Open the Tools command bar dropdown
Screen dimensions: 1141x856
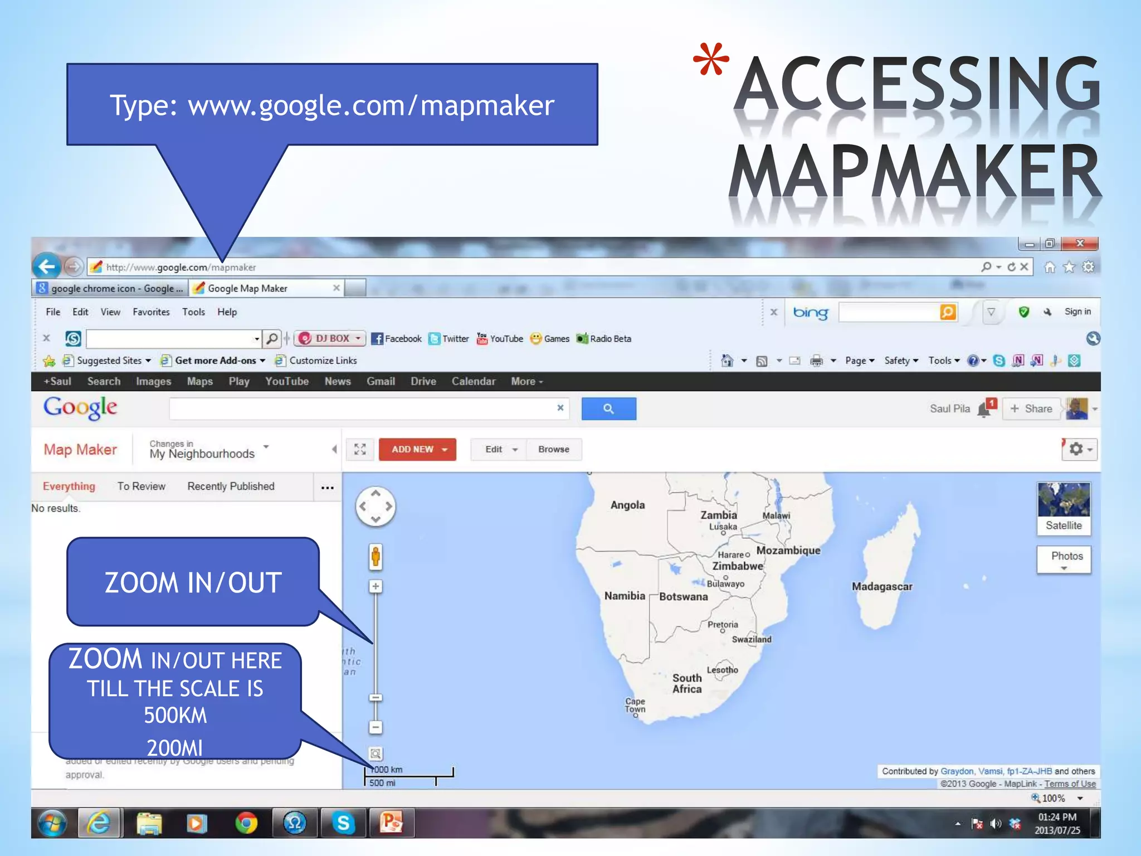pyautogui.click(x=944, y=361)
